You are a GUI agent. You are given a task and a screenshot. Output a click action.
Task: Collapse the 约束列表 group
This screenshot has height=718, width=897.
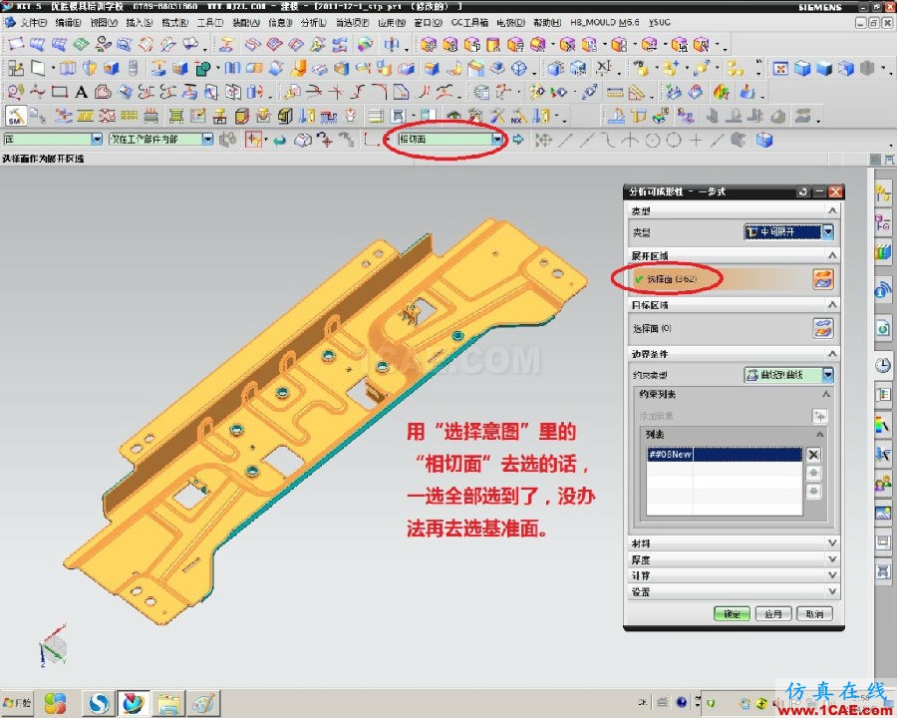click(826, 394)
